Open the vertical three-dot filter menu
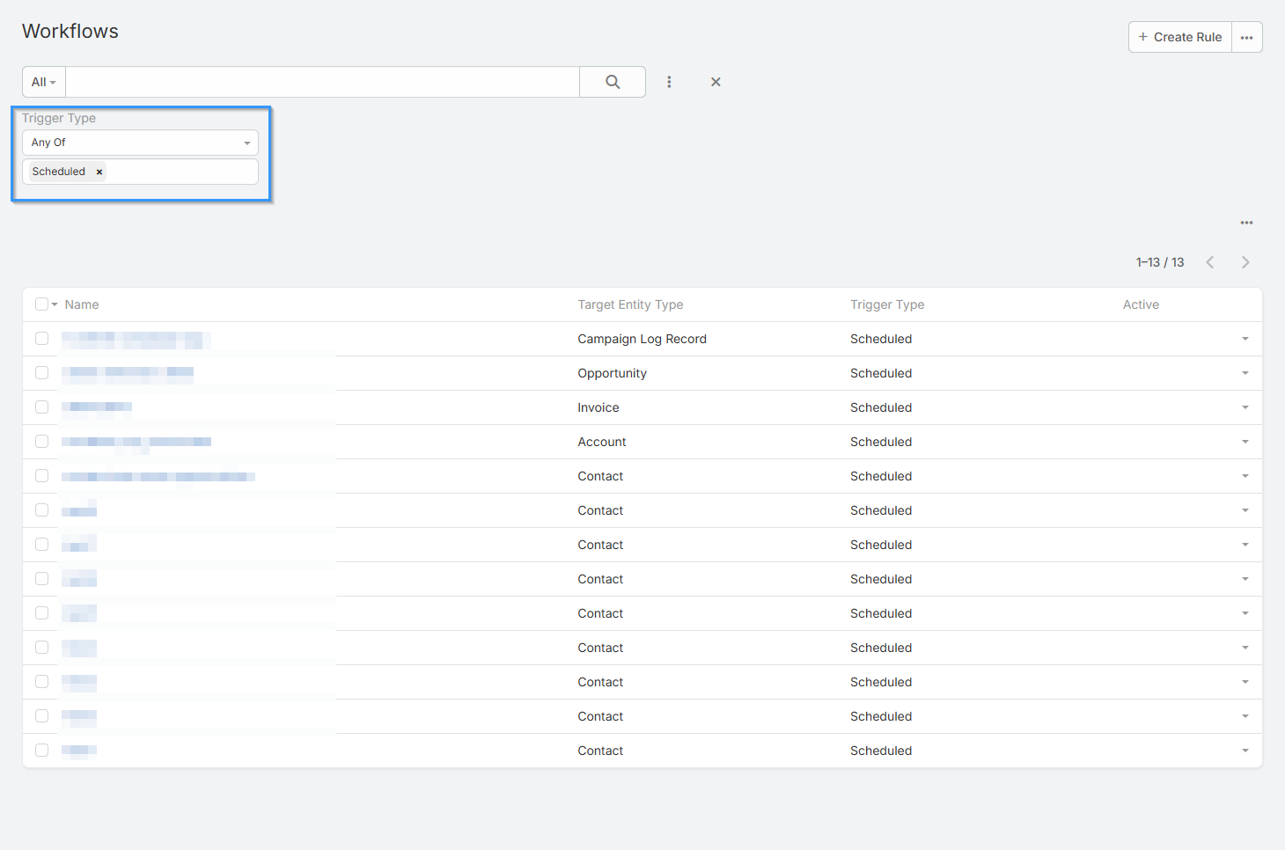Viewport: 1285px width, 850px height. [x=669, y=82]
